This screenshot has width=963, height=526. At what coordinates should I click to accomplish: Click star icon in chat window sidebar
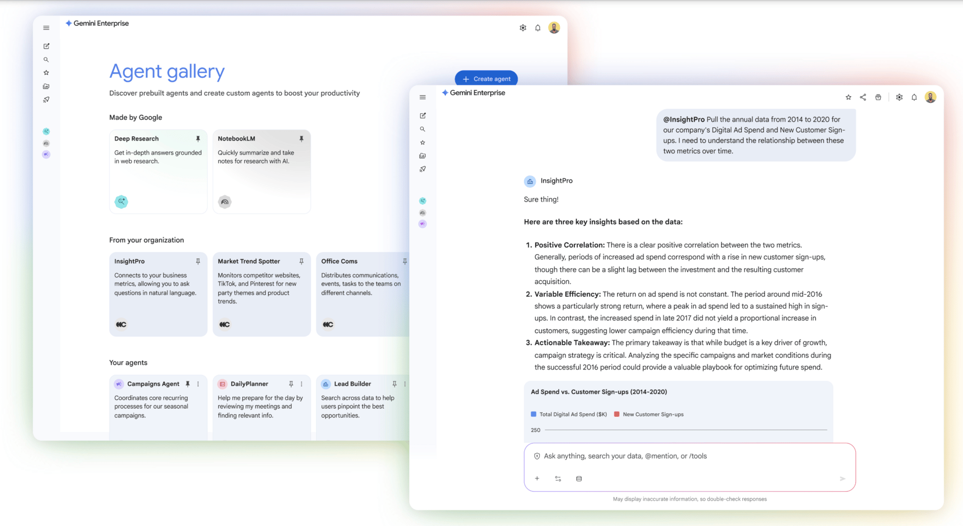[423, 142]
